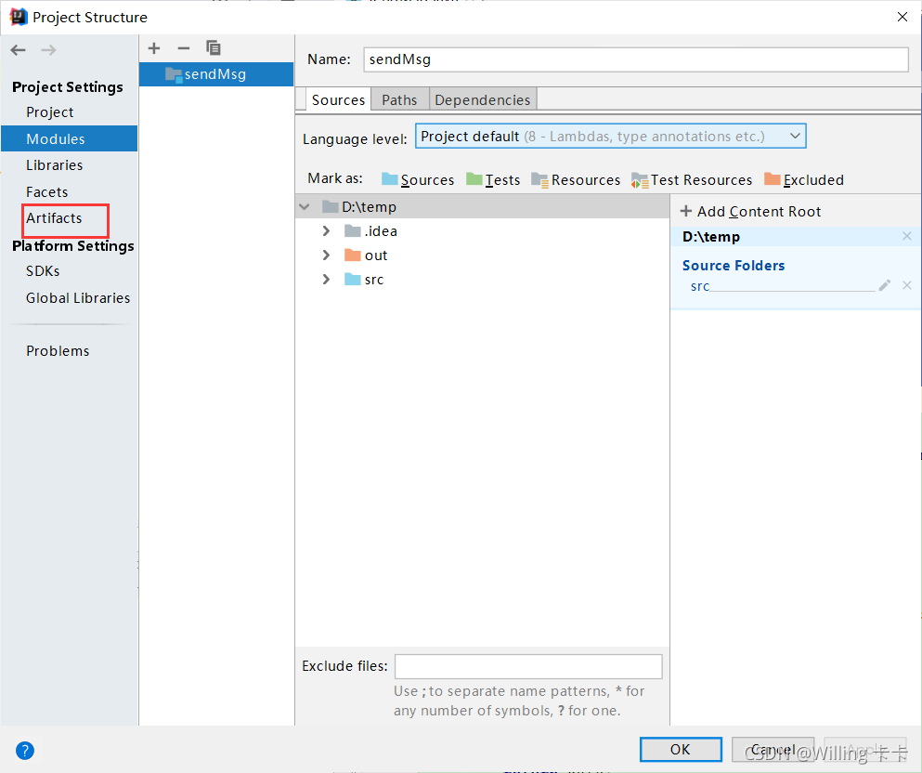Image resolution: width=922 pixels, height=773 pixels.
Task: Mark folder as Test Resources
Action: 692,179
